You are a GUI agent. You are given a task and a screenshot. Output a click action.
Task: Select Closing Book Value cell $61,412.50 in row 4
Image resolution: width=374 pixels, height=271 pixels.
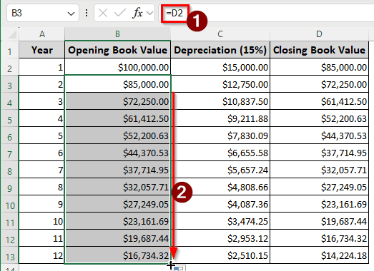[319, 101]
